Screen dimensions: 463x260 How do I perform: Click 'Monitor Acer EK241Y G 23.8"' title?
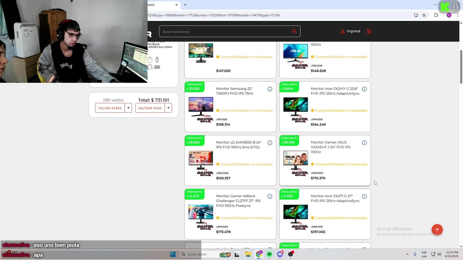pos(335,91)
